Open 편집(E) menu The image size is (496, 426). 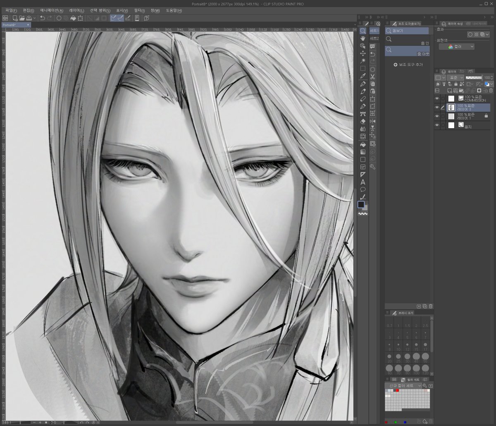coord(29,10)
